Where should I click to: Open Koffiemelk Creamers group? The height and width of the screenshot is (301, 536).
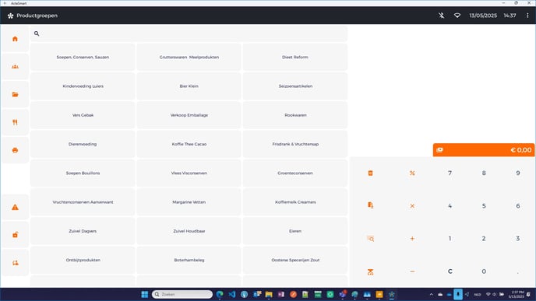pos(295,202)
